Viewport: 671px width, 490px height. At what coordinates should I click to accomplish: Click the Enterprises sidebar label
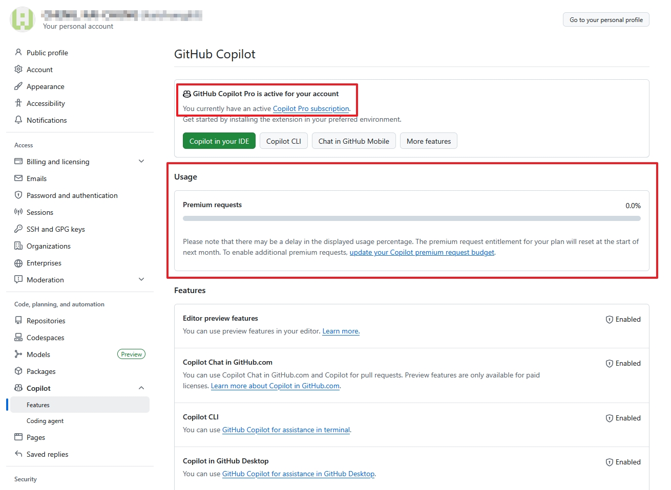44,263
